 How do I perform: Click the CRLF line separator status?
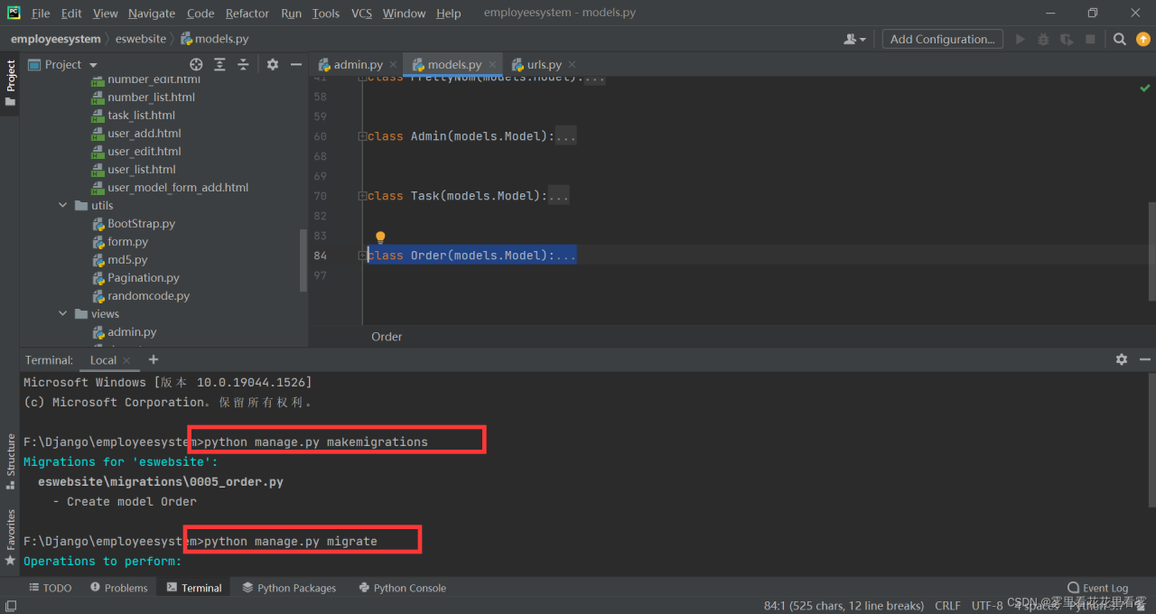(947, 605)
